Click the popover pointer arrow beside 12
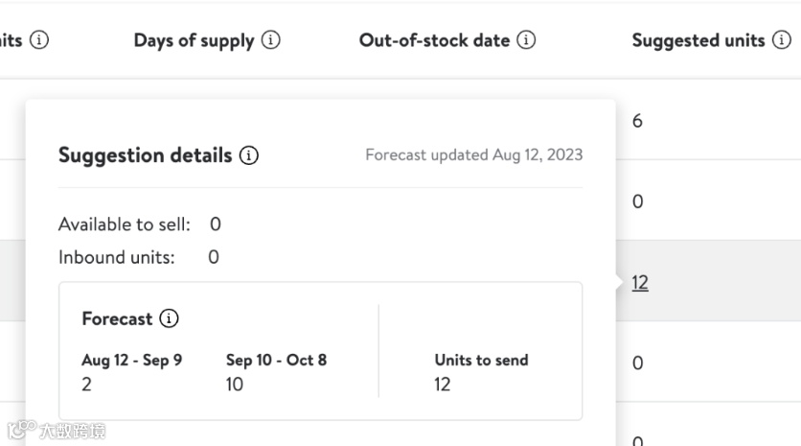Screen dimensions: 801x446 (621, 282)
